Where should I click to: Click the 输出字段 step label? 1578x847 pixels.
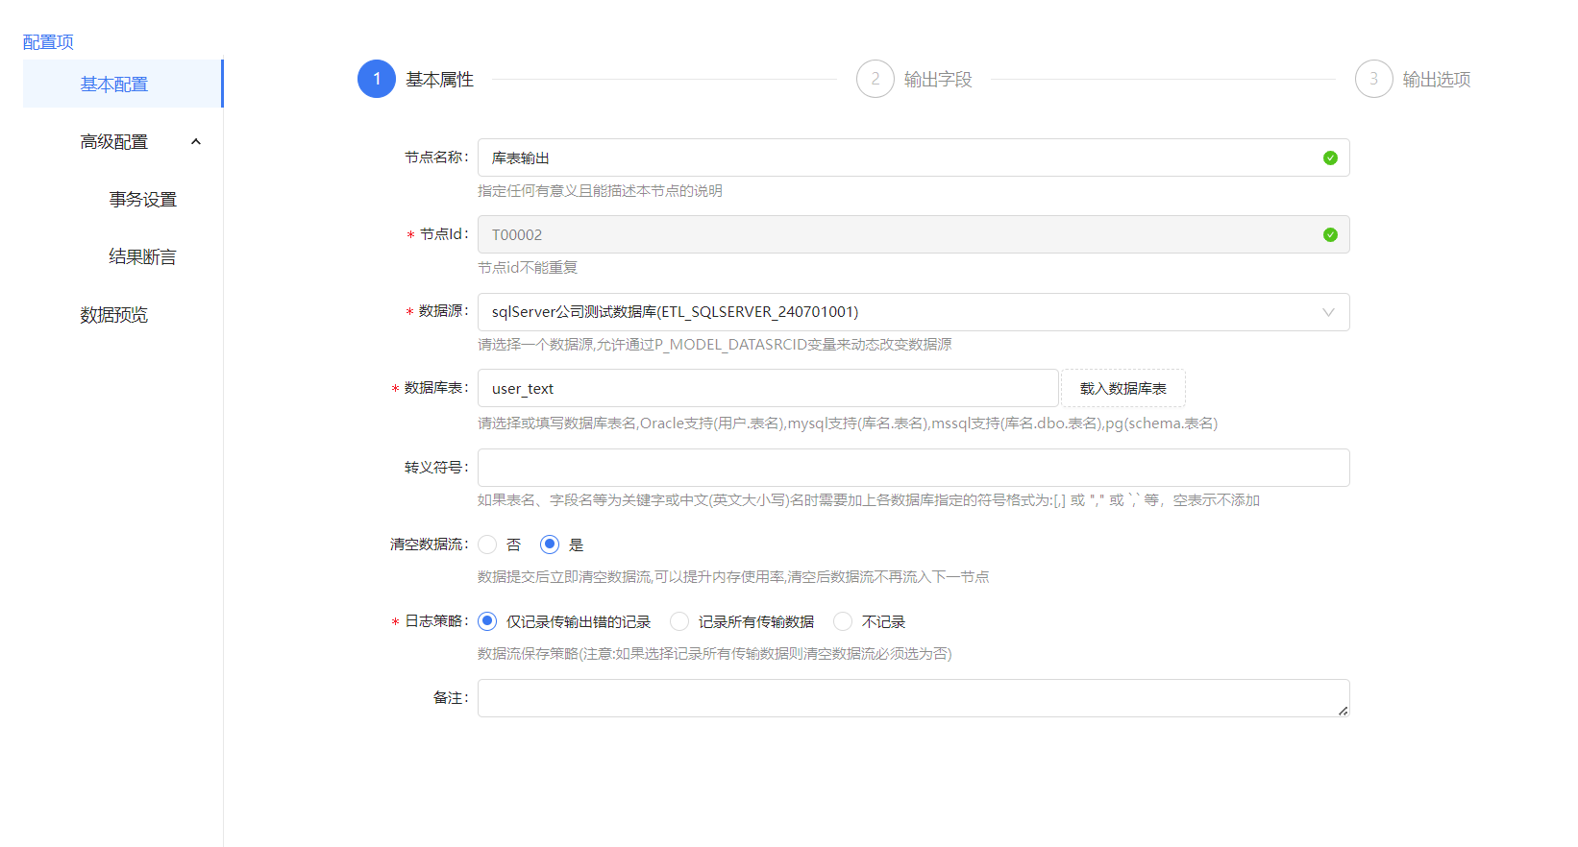pos(938,80)
